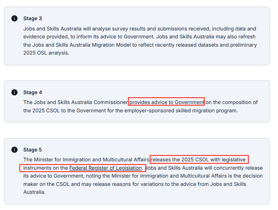Click the final word 'Australia.' in Stage 5
This screenshot has width=278, height=210.
34,192
